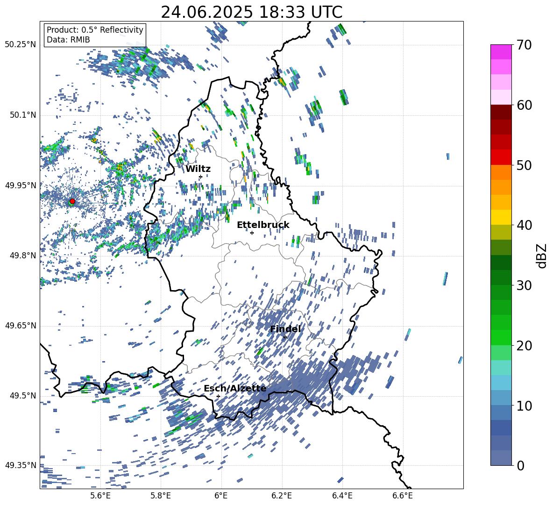Click the cross marker under Findel

coord(285,337)
